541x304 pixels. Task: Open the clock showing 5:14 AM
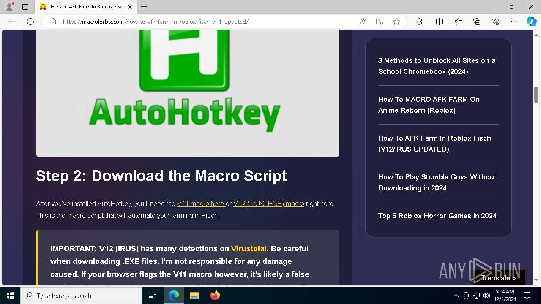[x=505, y=296]
